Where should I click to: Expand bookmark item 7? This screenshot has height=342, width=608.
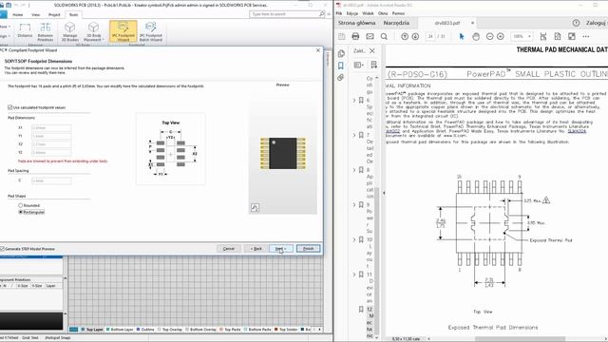pos(354,135)
